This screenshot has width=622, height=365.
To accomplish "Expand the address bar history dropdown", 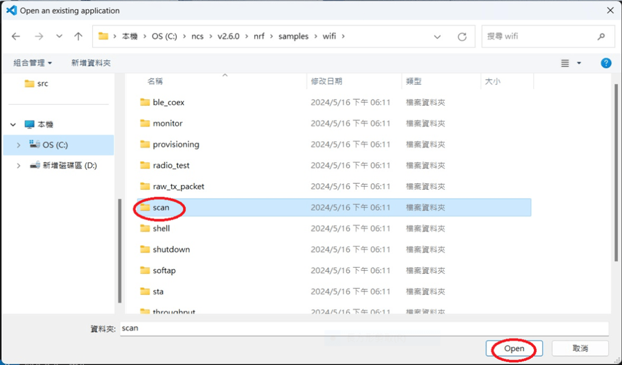I will coord(437,37).
